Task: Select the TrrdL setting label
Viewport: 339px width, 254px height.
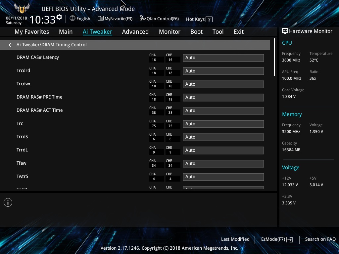Action: 22,150
